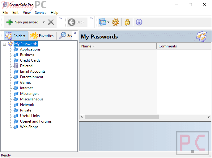
Task: Open the Help menu
Action: point(54,13)
